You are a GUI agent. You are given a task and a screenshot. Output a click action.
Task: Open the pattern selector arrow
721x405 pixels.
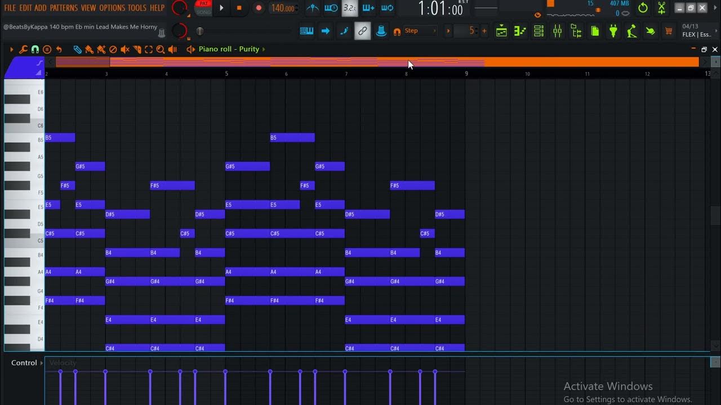pyautogui.click(x=448, y=31)
